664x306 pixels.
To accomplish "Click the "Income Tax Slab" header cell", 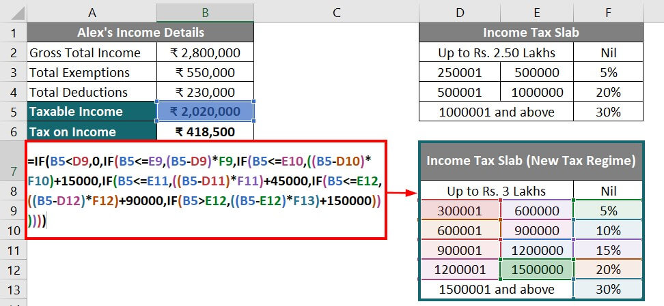I will [531, 33].
